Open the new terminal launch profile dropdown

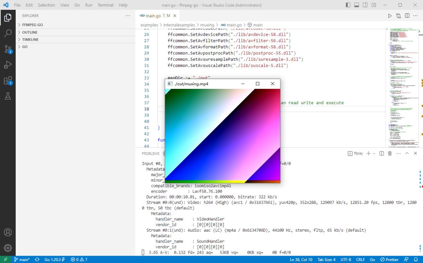(374, 153)
